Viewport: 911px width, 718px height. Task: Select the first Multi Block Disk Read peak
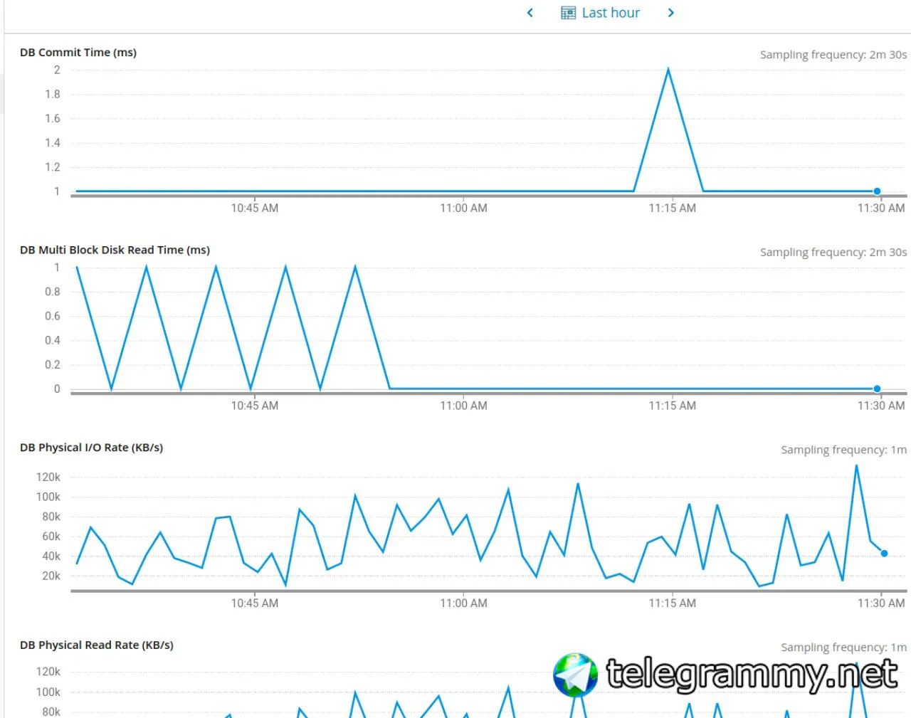pyautogui.click(x=77, y=267)
